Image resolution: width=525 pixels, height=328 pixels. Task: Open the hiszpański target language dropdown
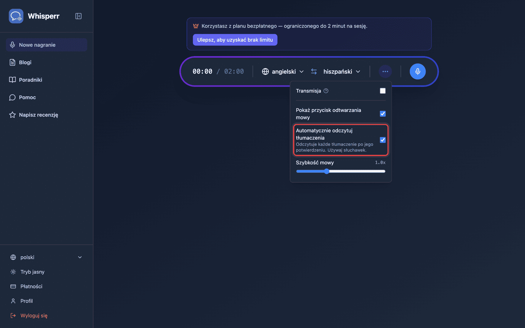coord(342,72)
